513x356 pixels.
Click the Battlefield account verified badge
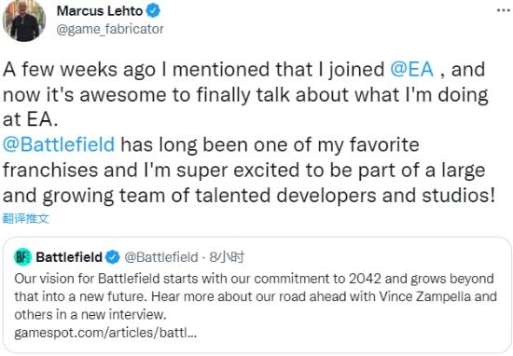pyautogui.click(x=113, y=257)
